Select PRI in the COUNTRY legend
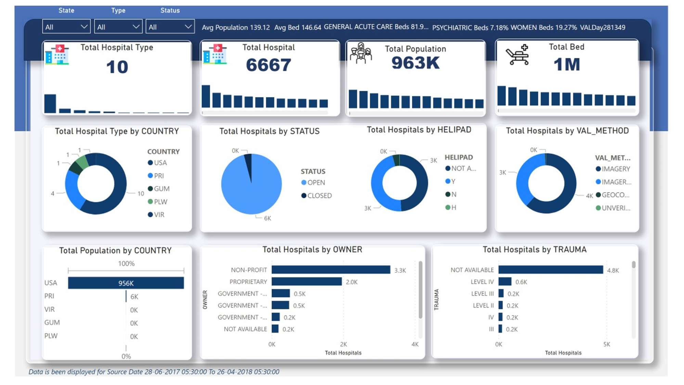The image size is (684, 385). coord(156,176)
